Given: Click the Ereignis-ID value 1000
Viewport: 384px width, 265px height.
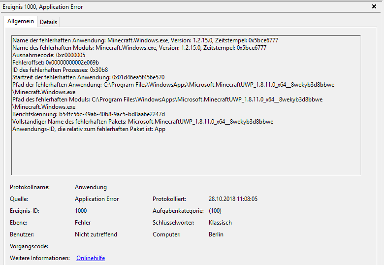Looking at the screenshot, I should 81,211.
